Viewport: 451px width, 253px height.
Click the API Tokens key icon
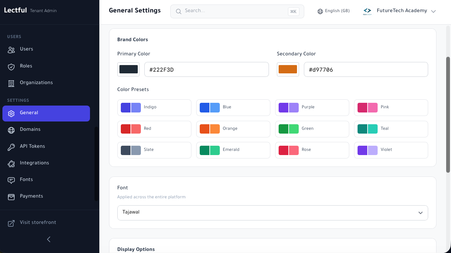(x=11, y=147)
